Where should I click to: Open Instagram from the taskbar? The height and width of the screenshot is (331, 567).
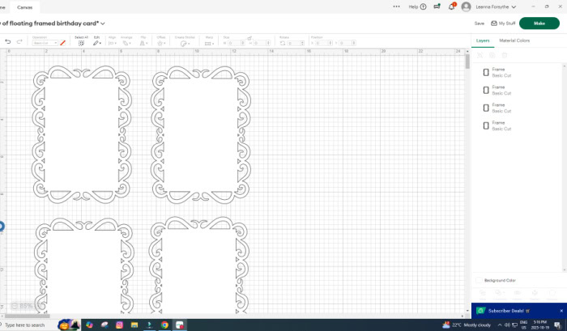[119, 325]
